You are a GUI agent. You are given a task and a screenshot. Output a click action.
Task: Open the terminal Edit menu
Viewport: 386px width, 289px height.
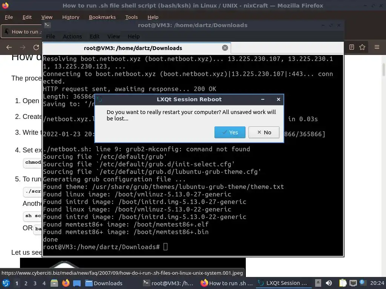[94, 37]
